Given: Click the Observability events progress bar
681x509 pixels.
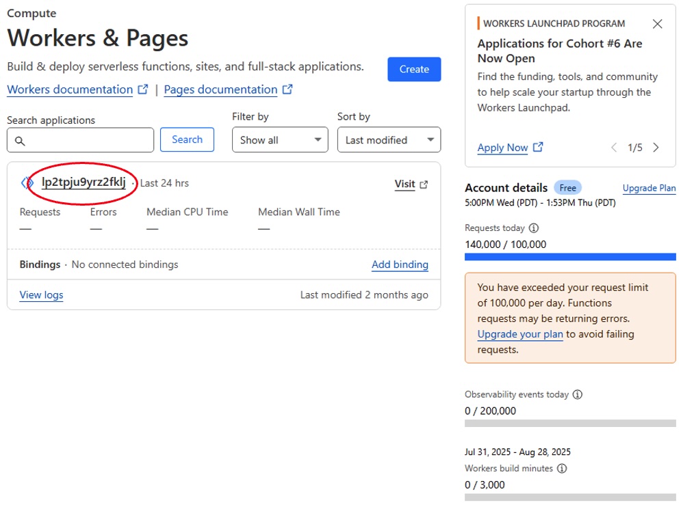Looking at the screenshot, I should coord(570,423).
